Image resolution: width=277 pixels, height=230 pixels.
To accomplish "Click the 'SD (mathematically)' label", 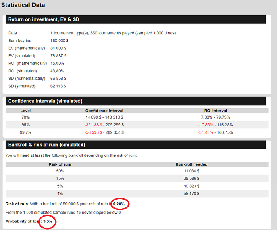I will 27,79.
